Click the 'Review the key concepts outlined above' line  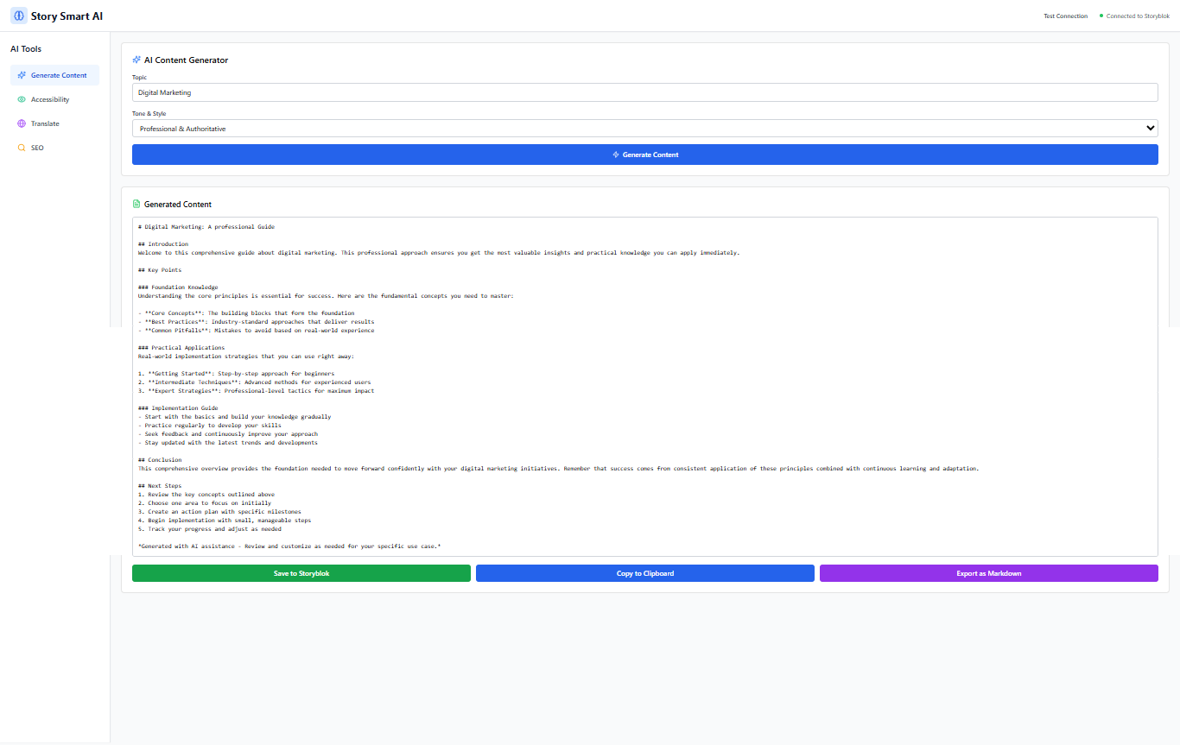click(205, 495)
